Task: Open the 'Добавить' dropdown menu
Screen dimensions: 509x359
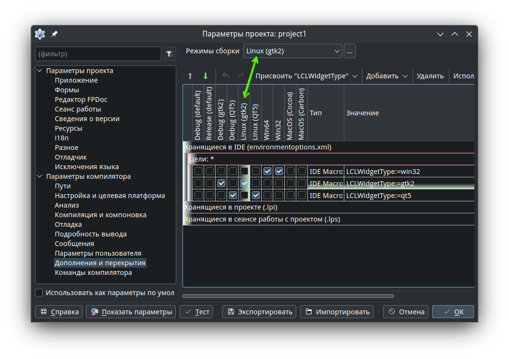Action: (x=387, y=76)
